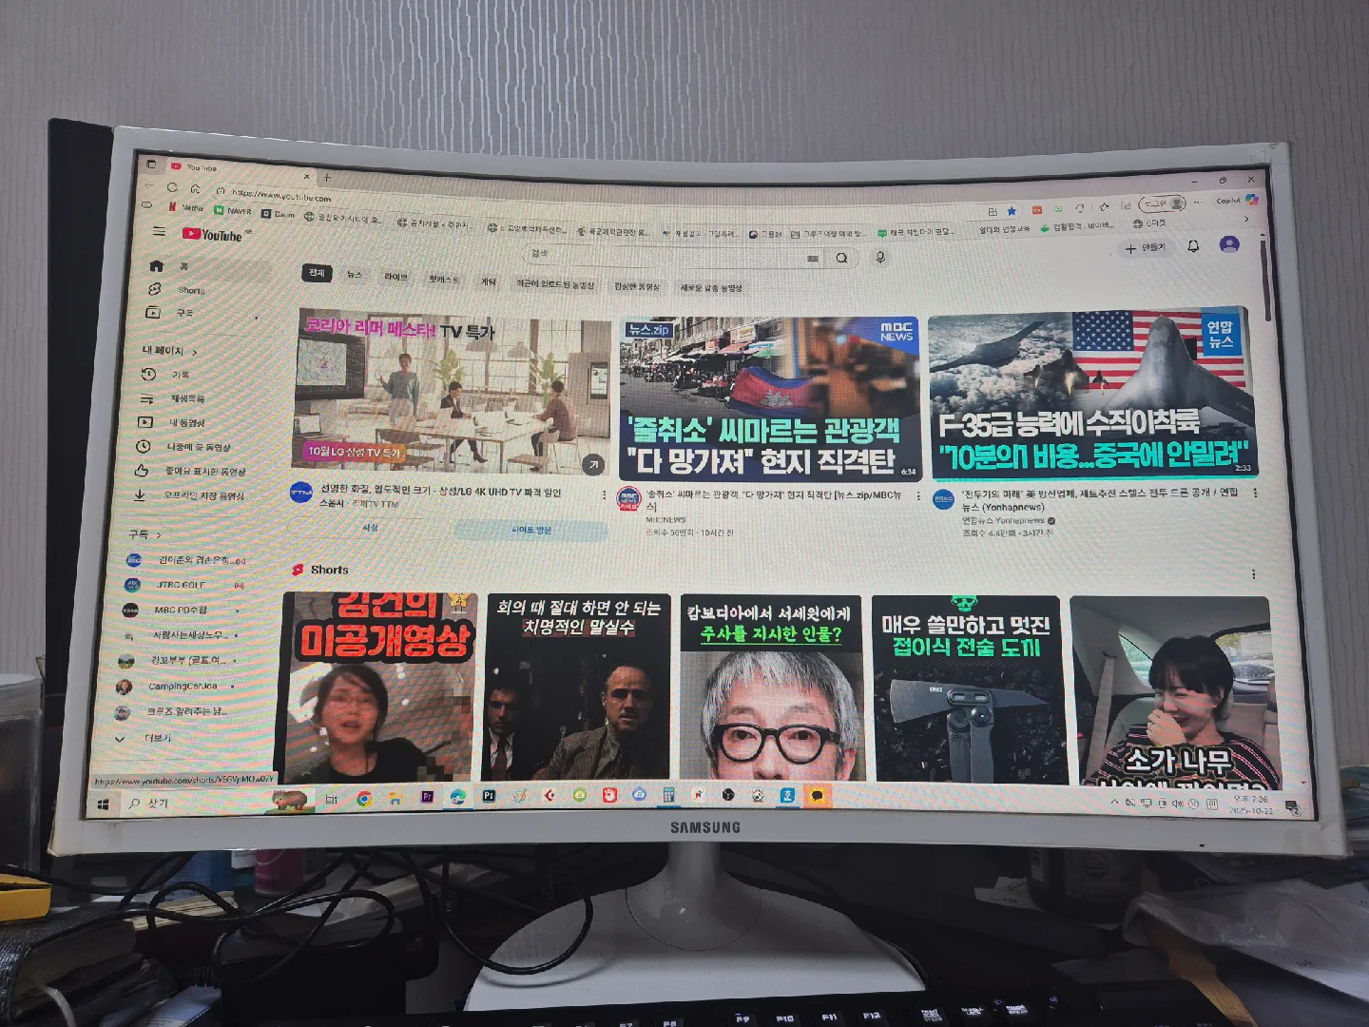The width and height of the screenshot is (1369, 1027).
Task: Select the 라이브 category chip
Action: [395, 277]
